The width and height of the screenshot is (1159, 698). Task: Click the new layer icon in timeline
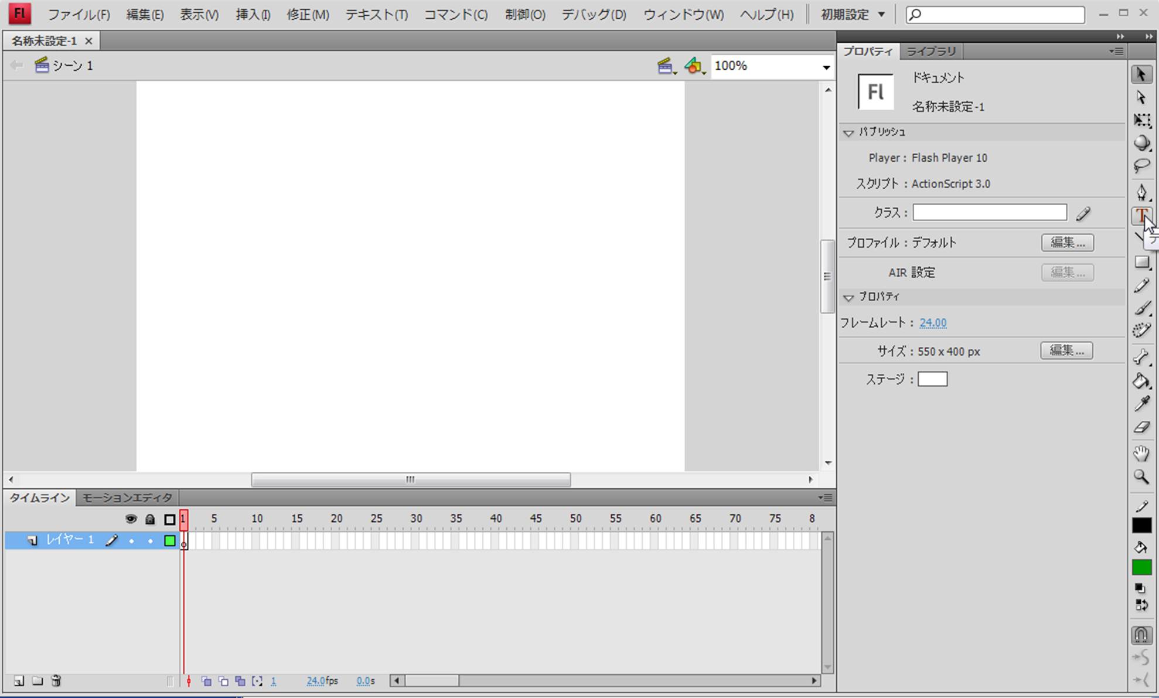click(x=19, y=681)
